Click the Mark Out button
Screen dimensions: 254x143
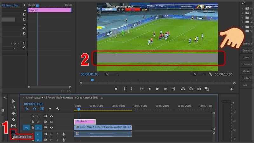(x=132, y=89)
